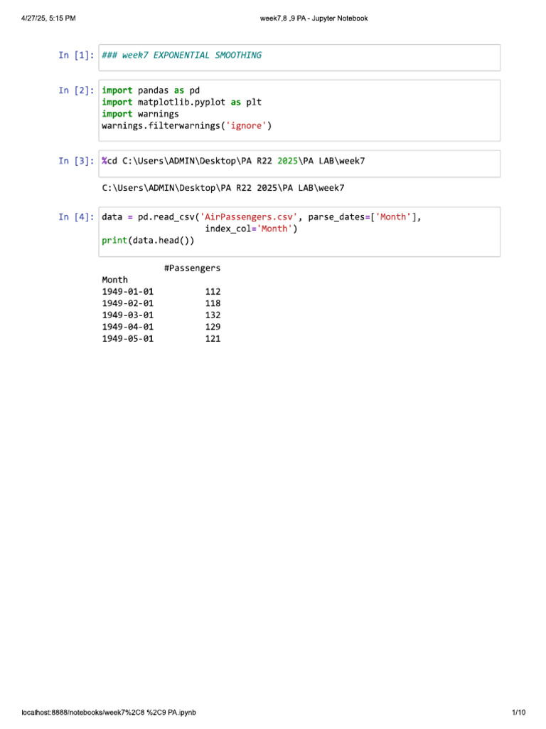Click the 'In [1]:' prompt label
The image size is (546, 729).
(76, 56)
